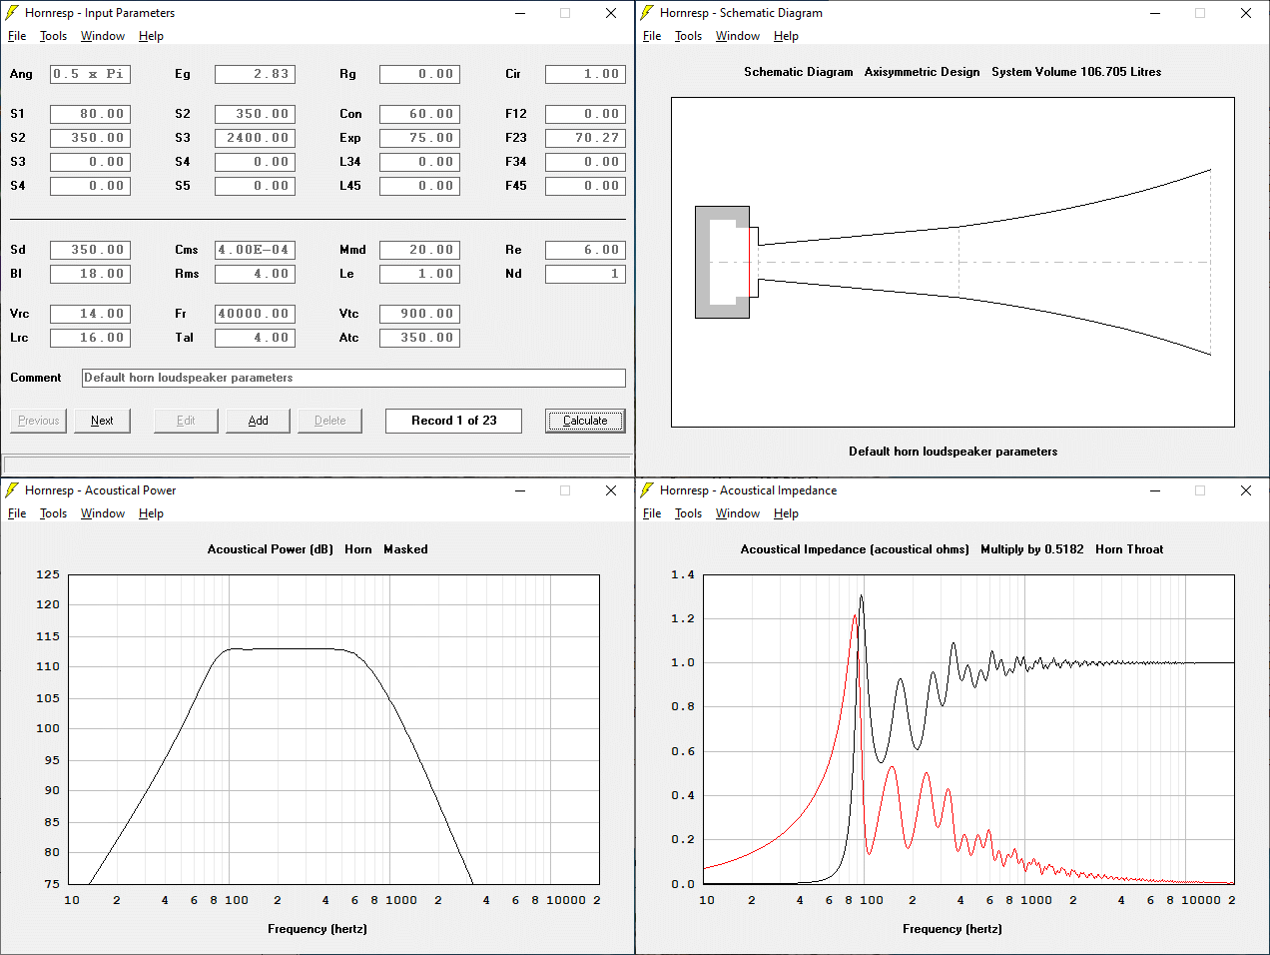
Task: Click the F12 input field
Action: (x=585, y=114)
